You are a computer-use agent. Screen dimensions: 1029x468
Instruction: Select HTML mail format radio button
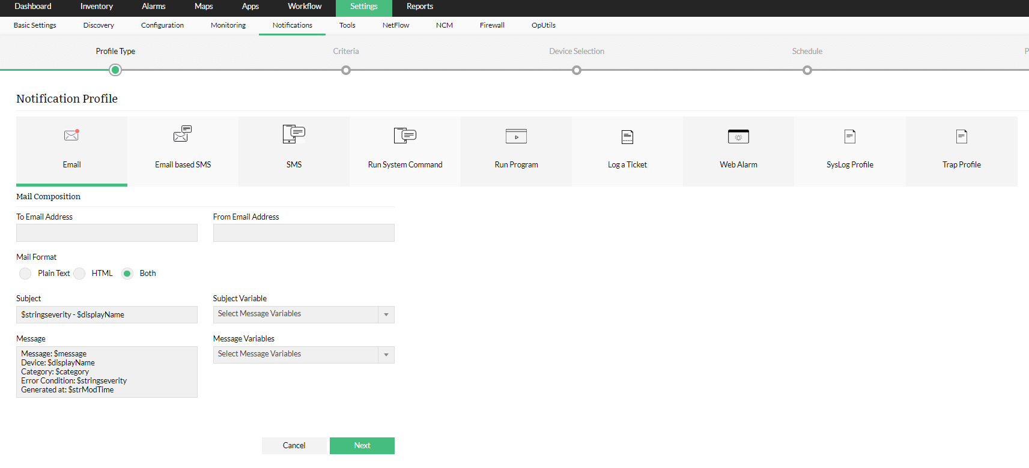80,274
